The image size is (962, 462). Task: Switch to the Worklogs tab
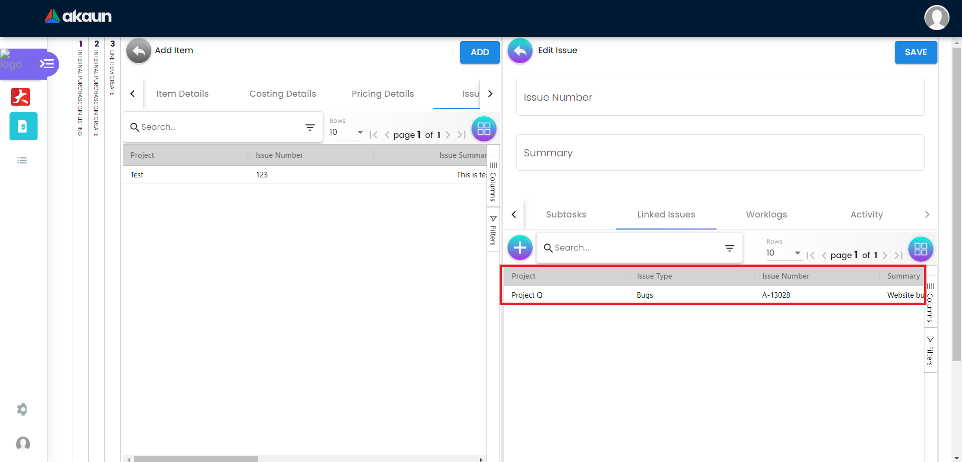tap(766, 214)
